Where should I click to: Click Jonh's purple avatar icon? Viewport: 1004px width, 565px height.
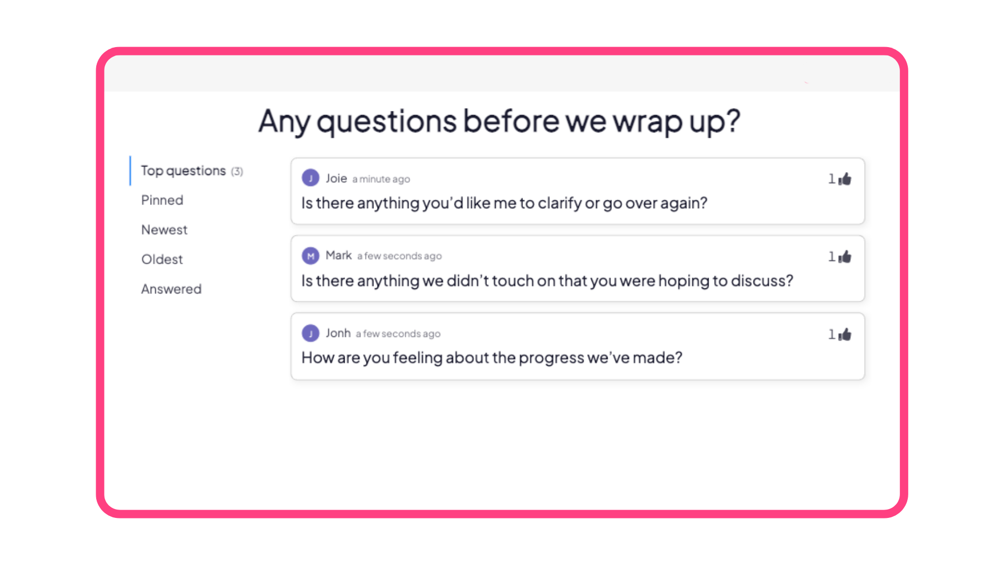(311, 333)
